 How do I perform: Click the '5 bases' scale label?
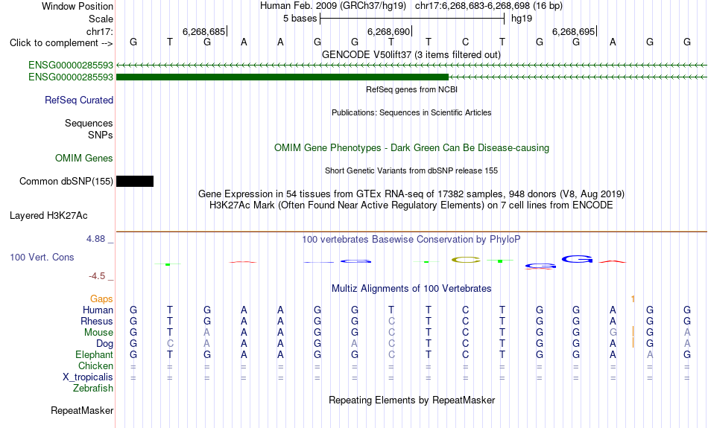(x=300, y=19)
